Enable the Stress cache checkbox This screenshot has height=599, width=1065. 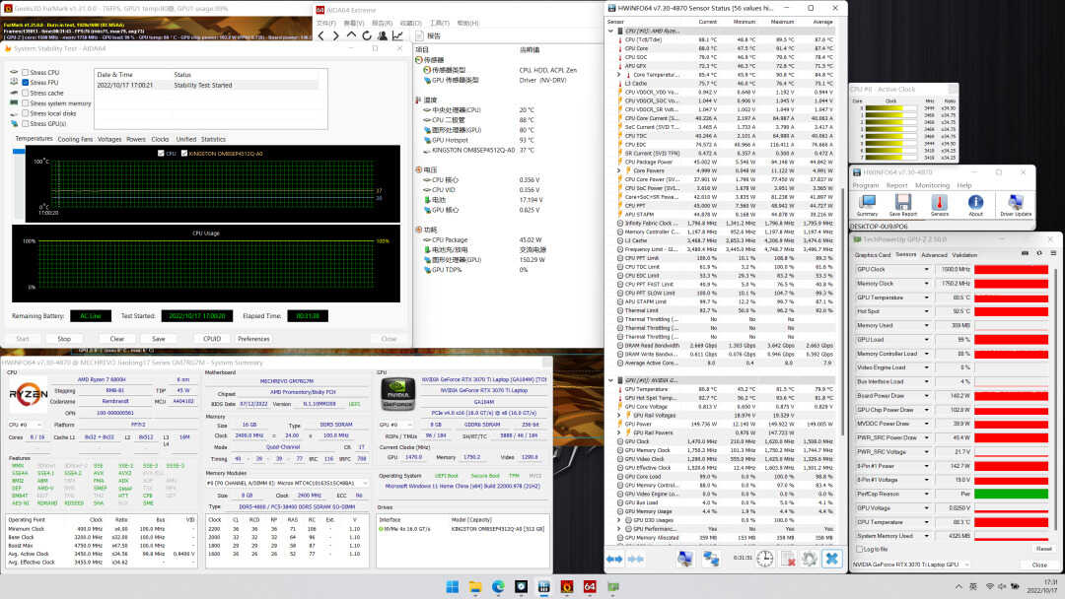click(x=25, y=93)
